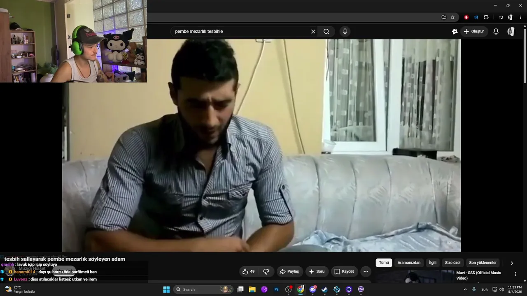Open the blue sound waves extension

[x=476, y=17]
